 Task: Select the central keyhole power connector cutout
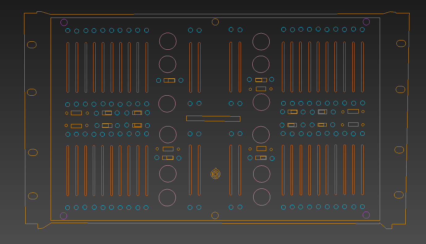click(x=215, y=174)
